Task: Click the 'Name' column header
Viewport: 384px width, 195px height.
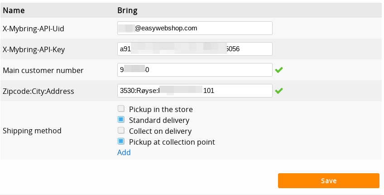Action: click(x=14, y=10)
